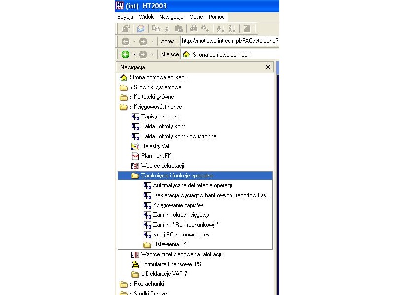Click the binoculars find icon
Viewport: 394px width, 295px height.
pyautogui.click(x=194, y=29)
